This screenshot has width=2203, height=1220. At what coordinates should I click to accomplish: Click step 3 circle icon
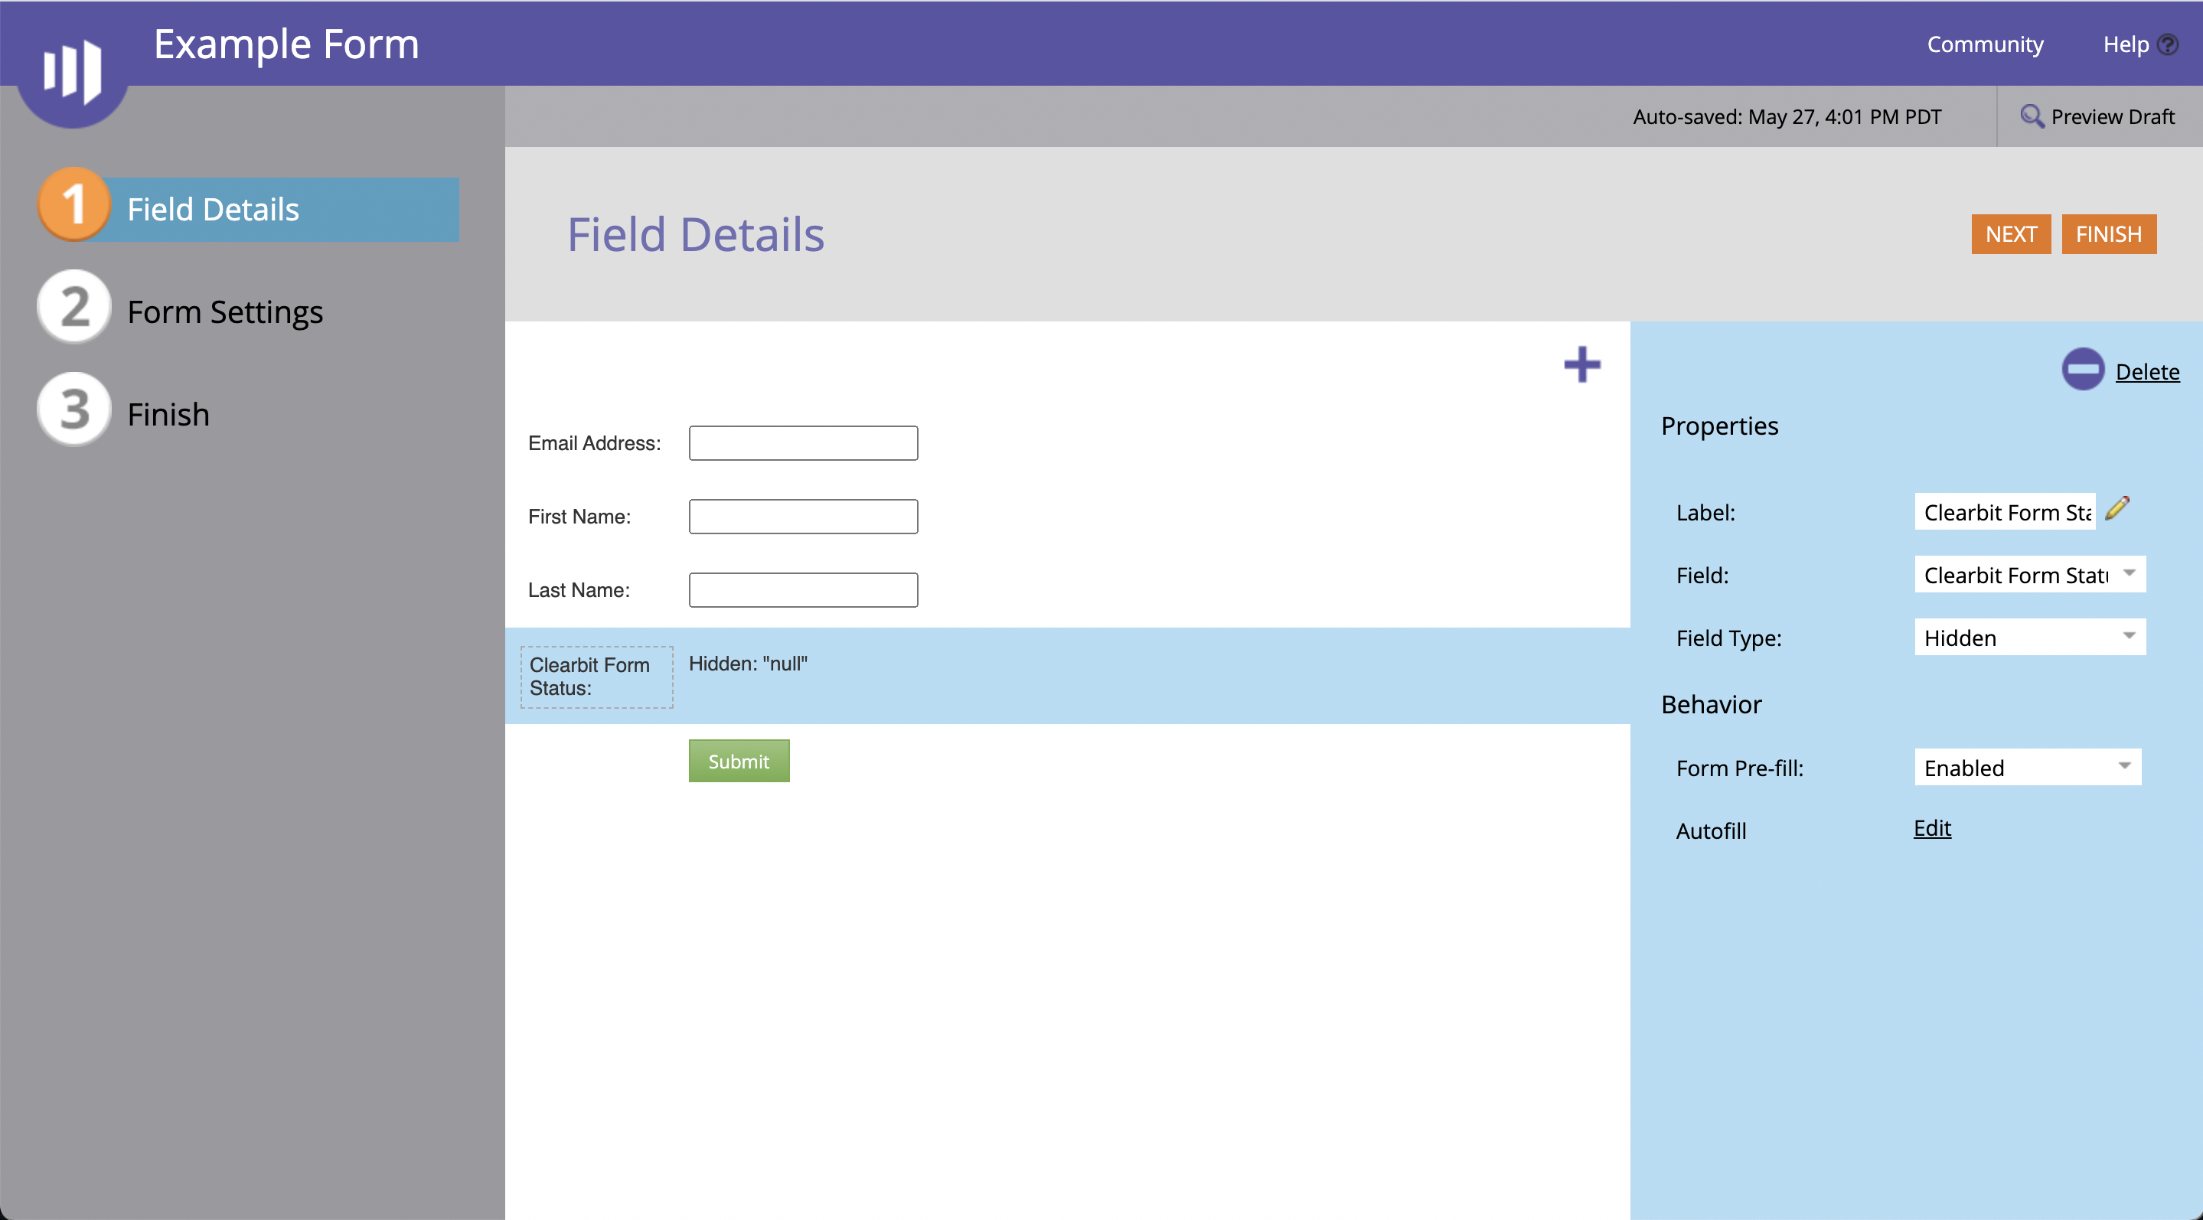pos(74,409)
